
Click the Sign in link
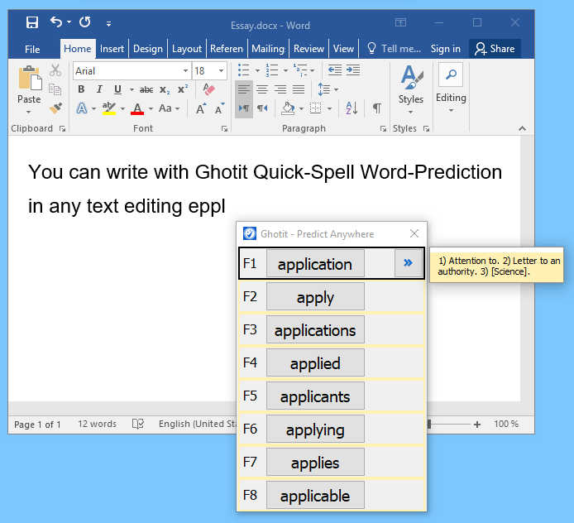(x=445, y=49)
